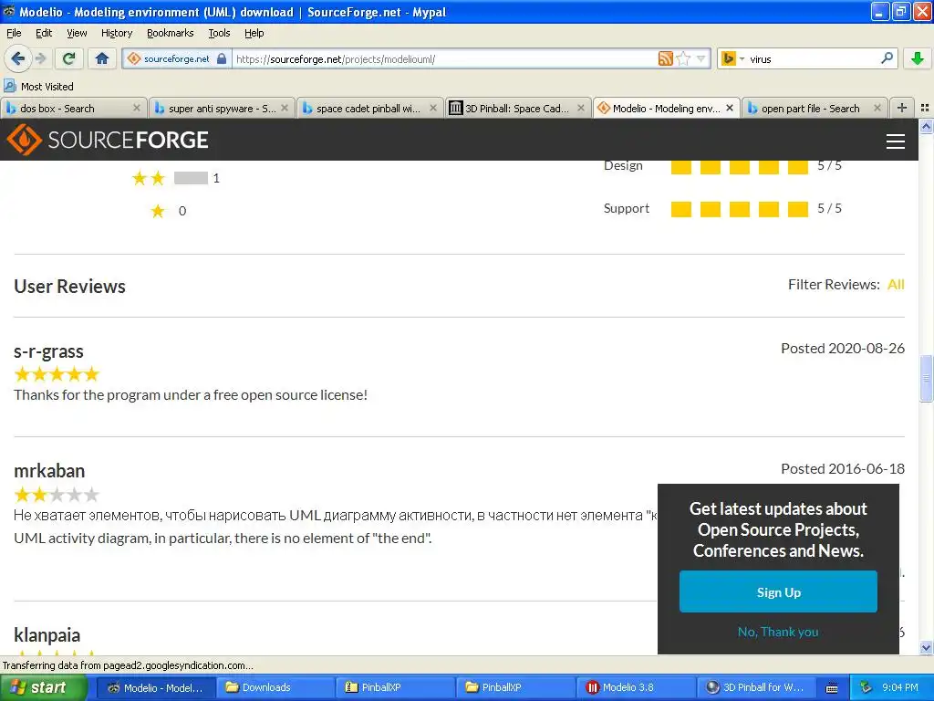Open the PinballXP zip taskbar item

[394, 688]
